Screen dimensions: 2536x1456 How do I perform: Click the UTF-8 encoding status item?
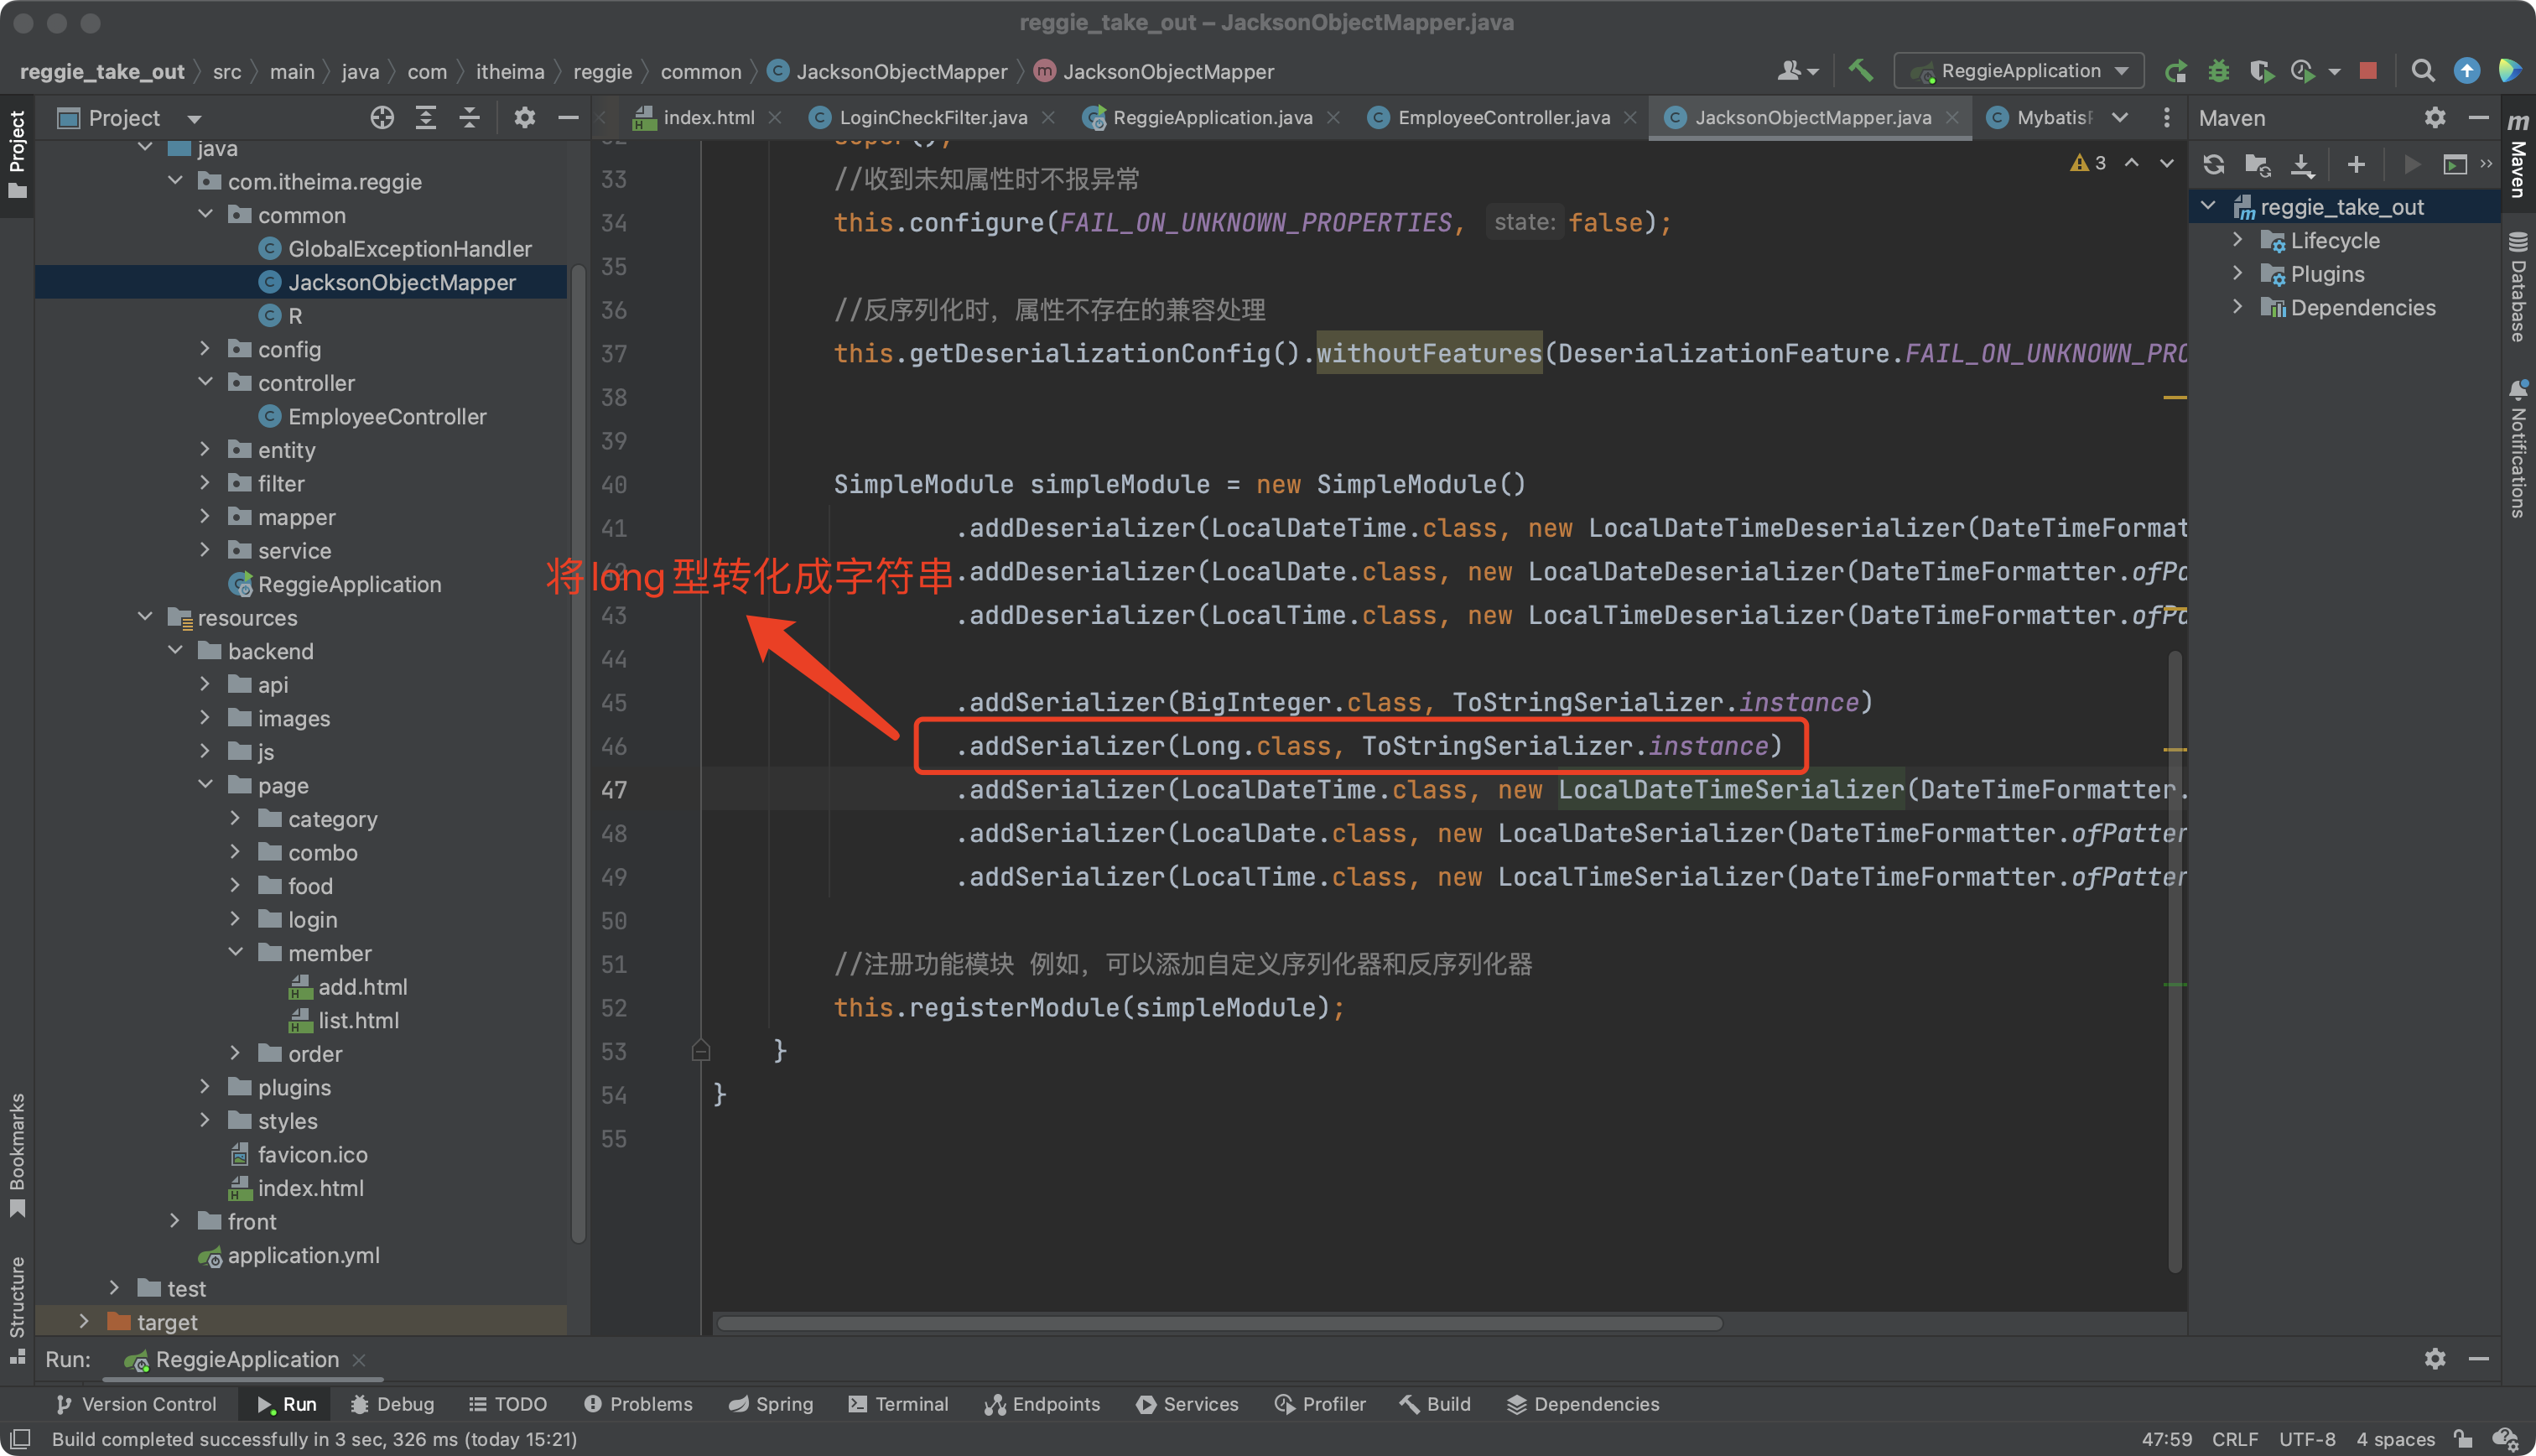2307,1439
